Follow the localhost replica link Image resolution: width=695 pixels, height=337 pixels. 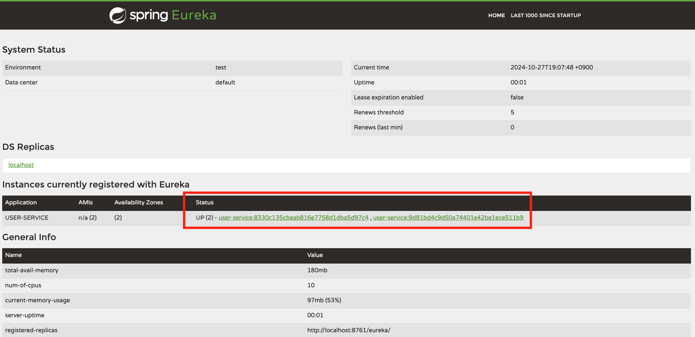pyautogui.click(x=21, y=165)
